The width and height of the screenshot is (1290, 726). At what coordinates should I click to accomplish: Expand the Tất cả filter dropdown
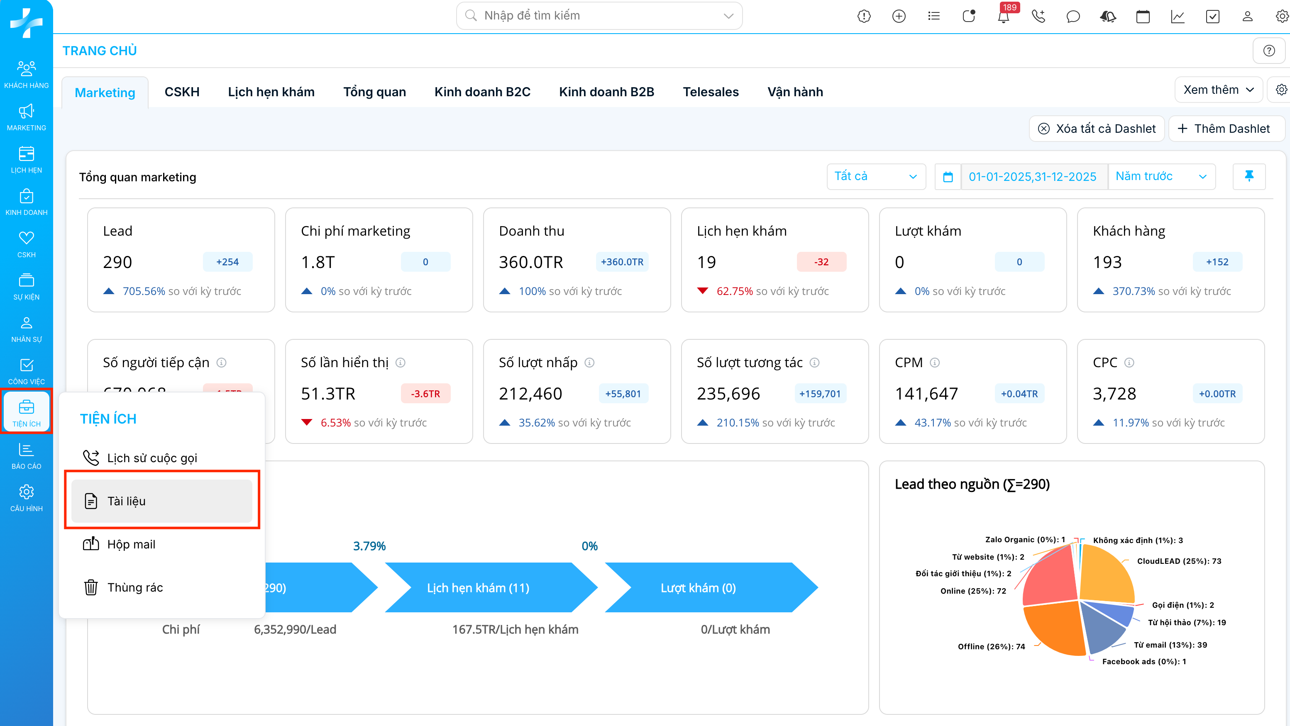[875, 176]
